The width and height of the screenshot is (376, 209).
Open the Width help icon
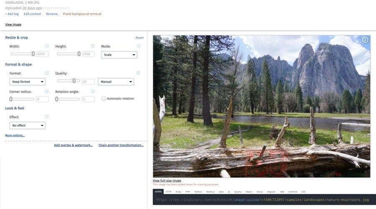coord(47,46)
